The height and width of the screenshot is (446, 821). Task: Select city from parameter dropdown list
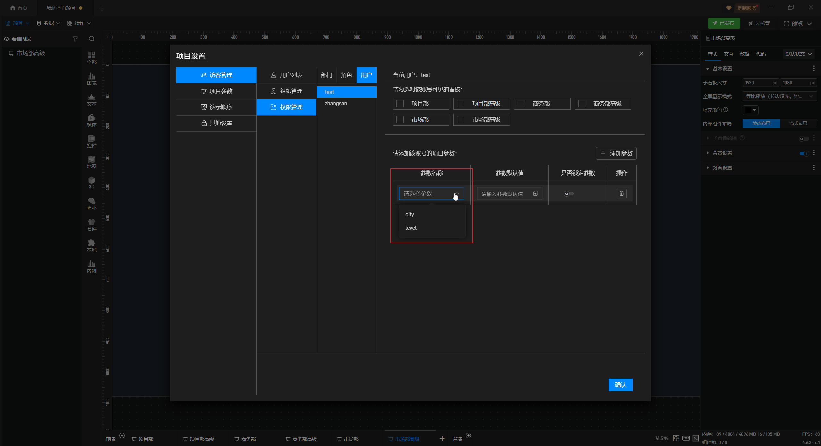(410, 214)
